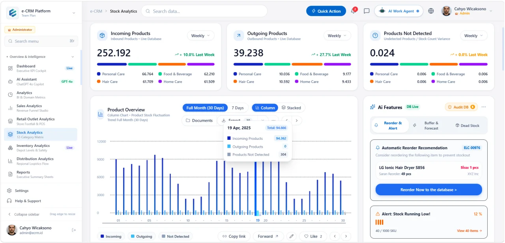The width and height of the screenshot is (505, 243).
Task: Click the Search data input field
Action: point(204,11)
